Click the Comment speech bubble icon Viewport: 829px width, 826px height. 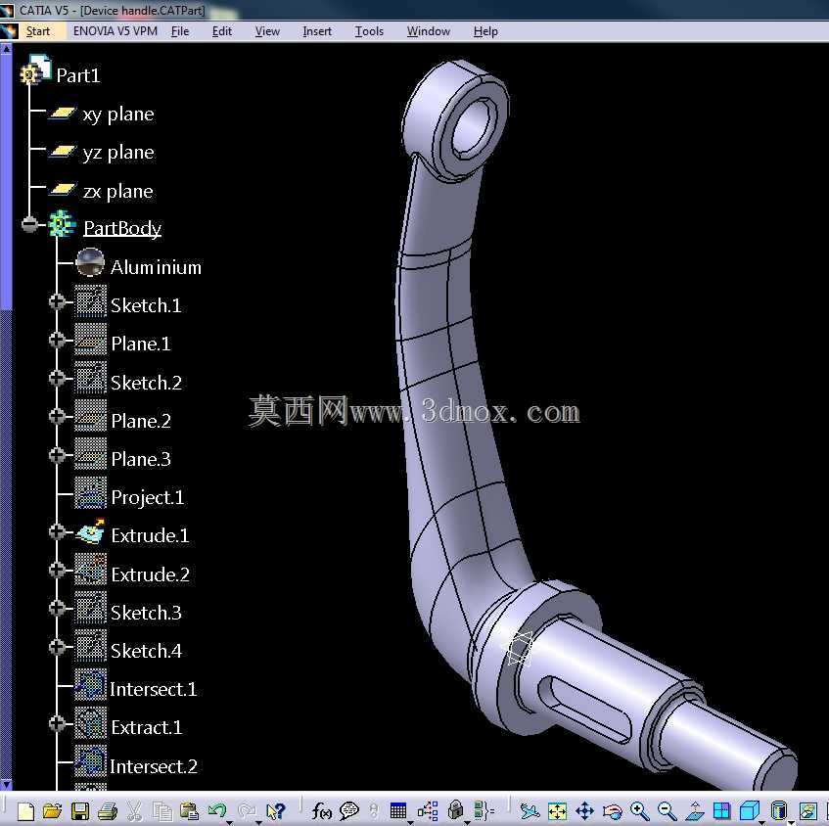349,810
